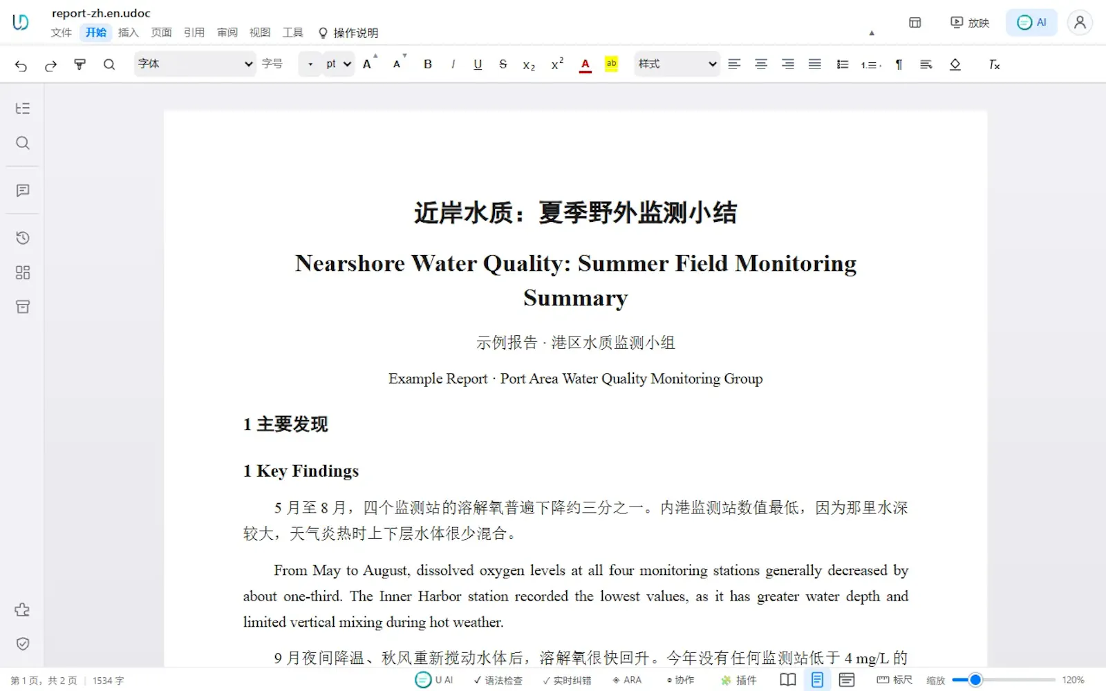The height and width of the screenshot is (691, 1106).
Task: Open the 文件 menu
Action: tap(61, 32)
